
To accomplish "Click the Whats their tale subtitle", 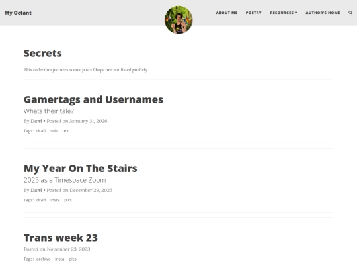I will click(49, 111).
